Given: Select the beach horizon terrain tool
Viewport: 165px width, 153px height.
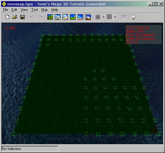Looking at the screenshot, I should pos(80,17).
